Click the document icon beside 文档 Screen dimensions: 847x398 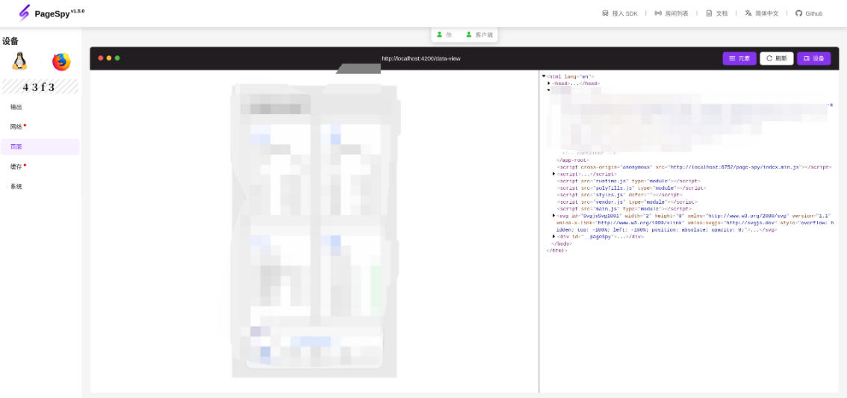[x=710, y=13]
